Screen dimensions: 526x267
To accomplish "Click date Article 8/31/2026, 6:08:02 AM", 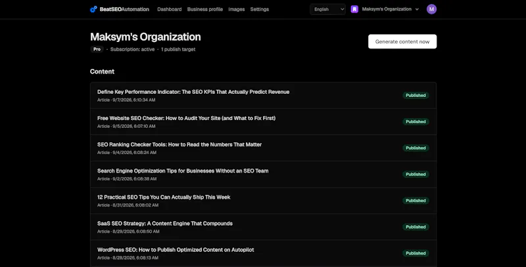I will click(128, 205).
